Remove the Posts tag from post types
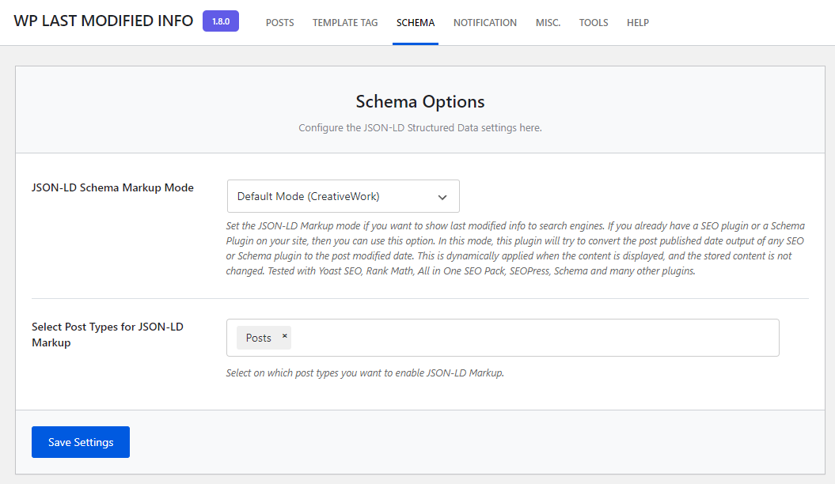The height and width of the screenshot is (484, 835). point(284,335)
